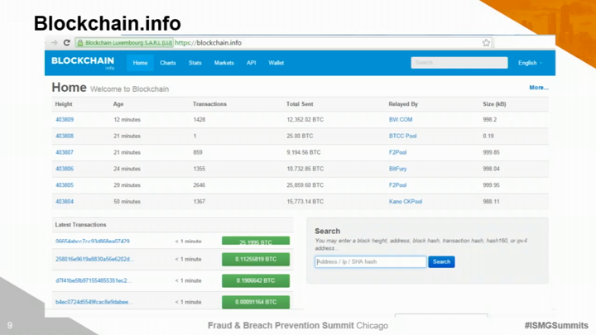Click the 0.11255819 BTC amount button
This screenshot has width=596, height=335.
[256, 260]
